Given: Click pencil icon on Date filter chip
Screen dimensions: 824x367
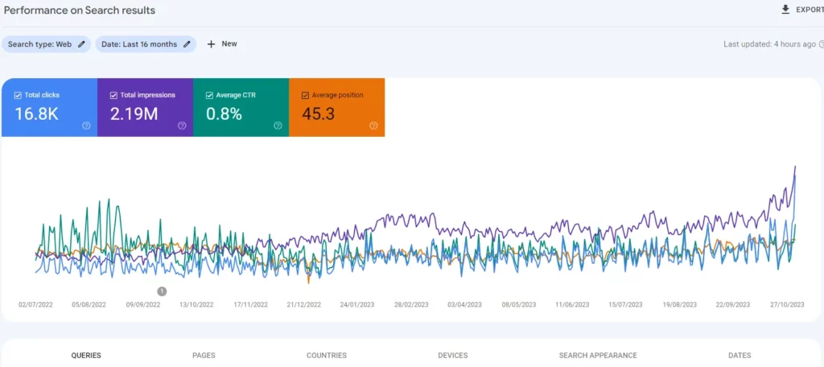Looking at the screenshot, I should [187, 44].
